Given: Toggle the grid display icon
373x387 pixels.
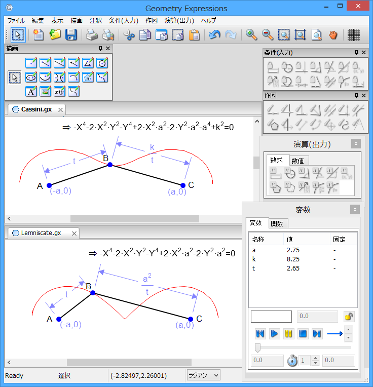Looking at the screenshot, I should 354,35.
